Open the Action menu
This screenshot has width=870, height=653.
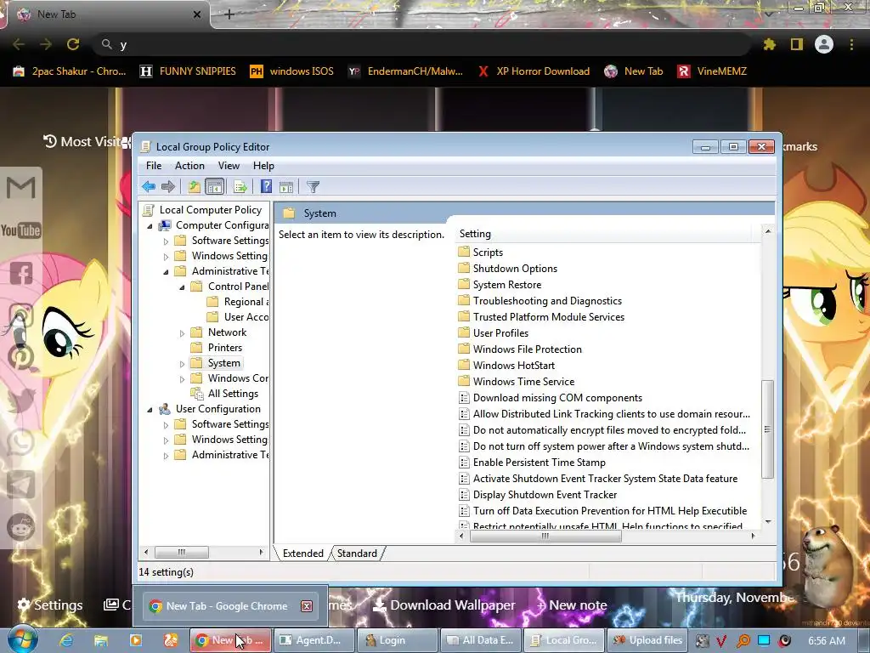(x=189, y=166)
